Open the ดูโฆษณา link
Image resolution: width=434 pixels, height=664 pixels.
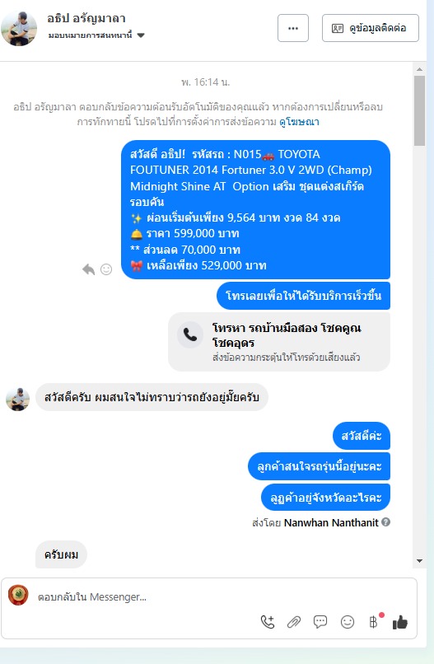click(x=300, y=122)
